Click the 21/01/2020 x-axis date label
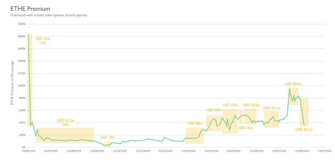 pos(188,150)
